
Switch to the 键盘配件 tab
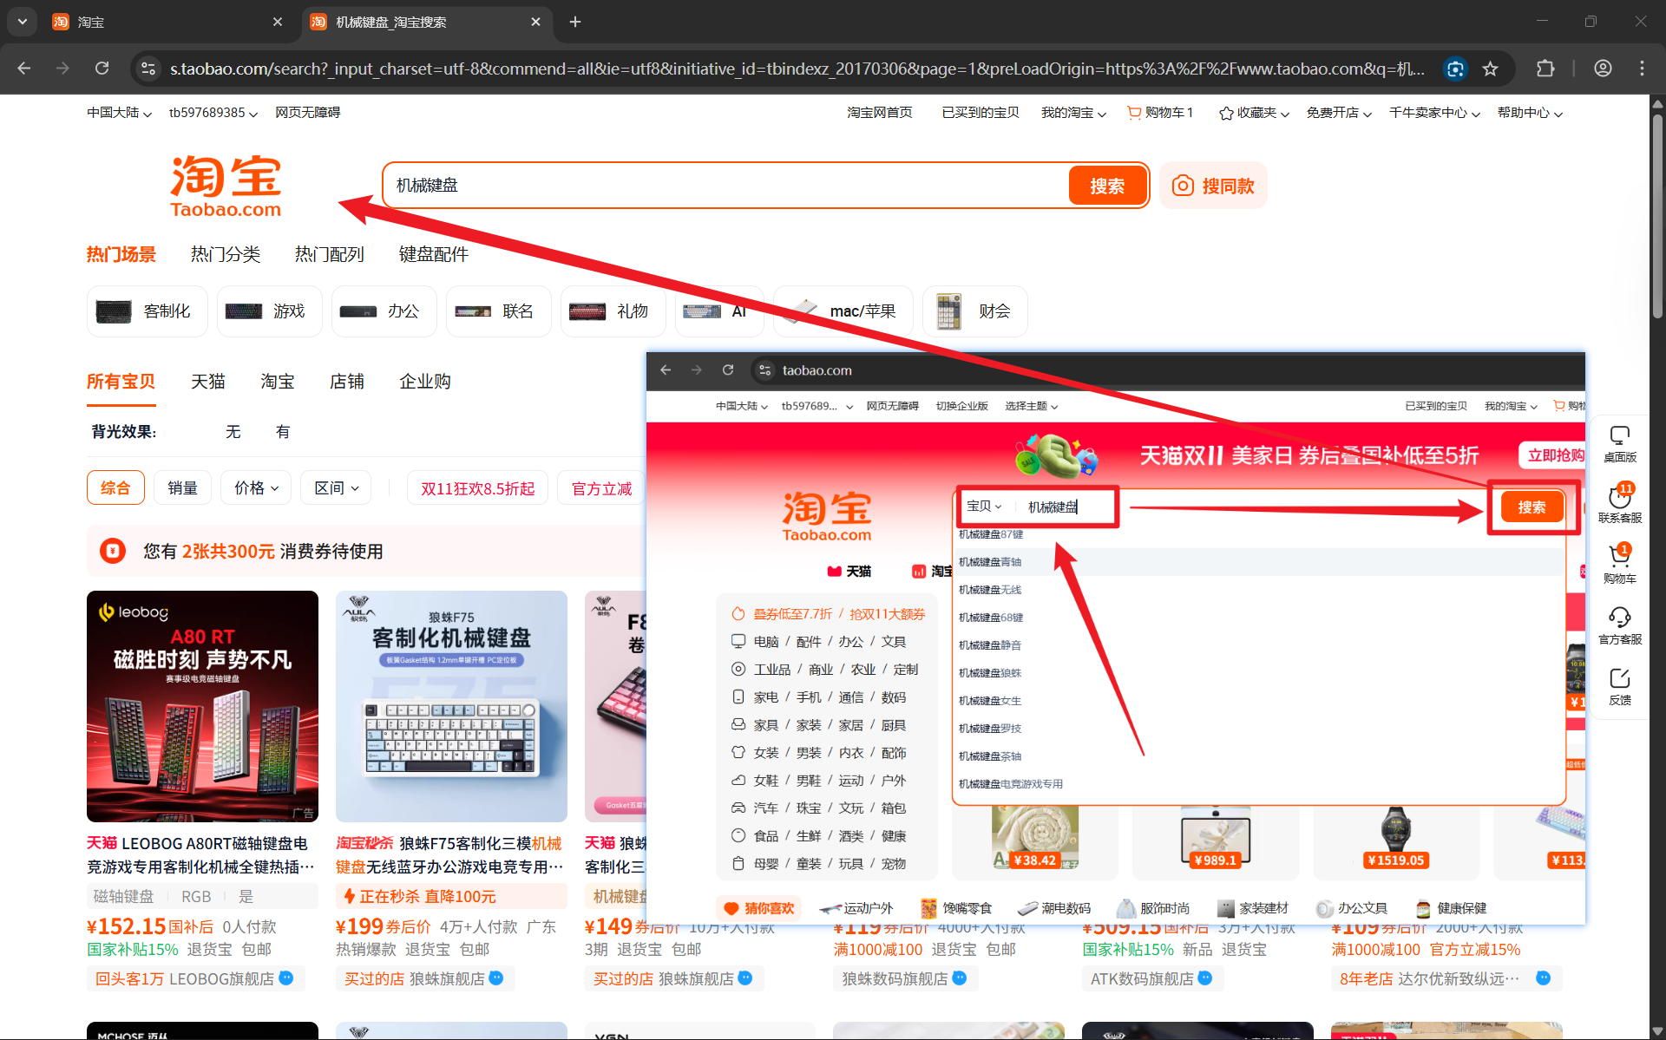(x=434, y=254)
